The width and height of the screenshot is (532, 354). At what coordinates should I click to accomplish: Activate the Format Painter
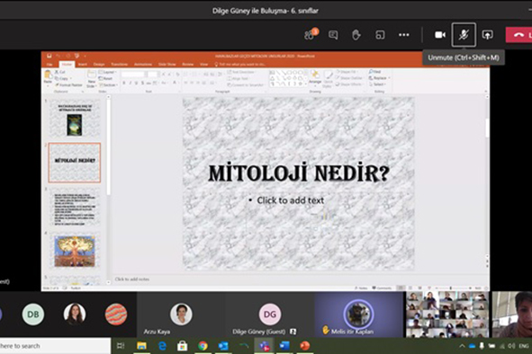[69, 85]
